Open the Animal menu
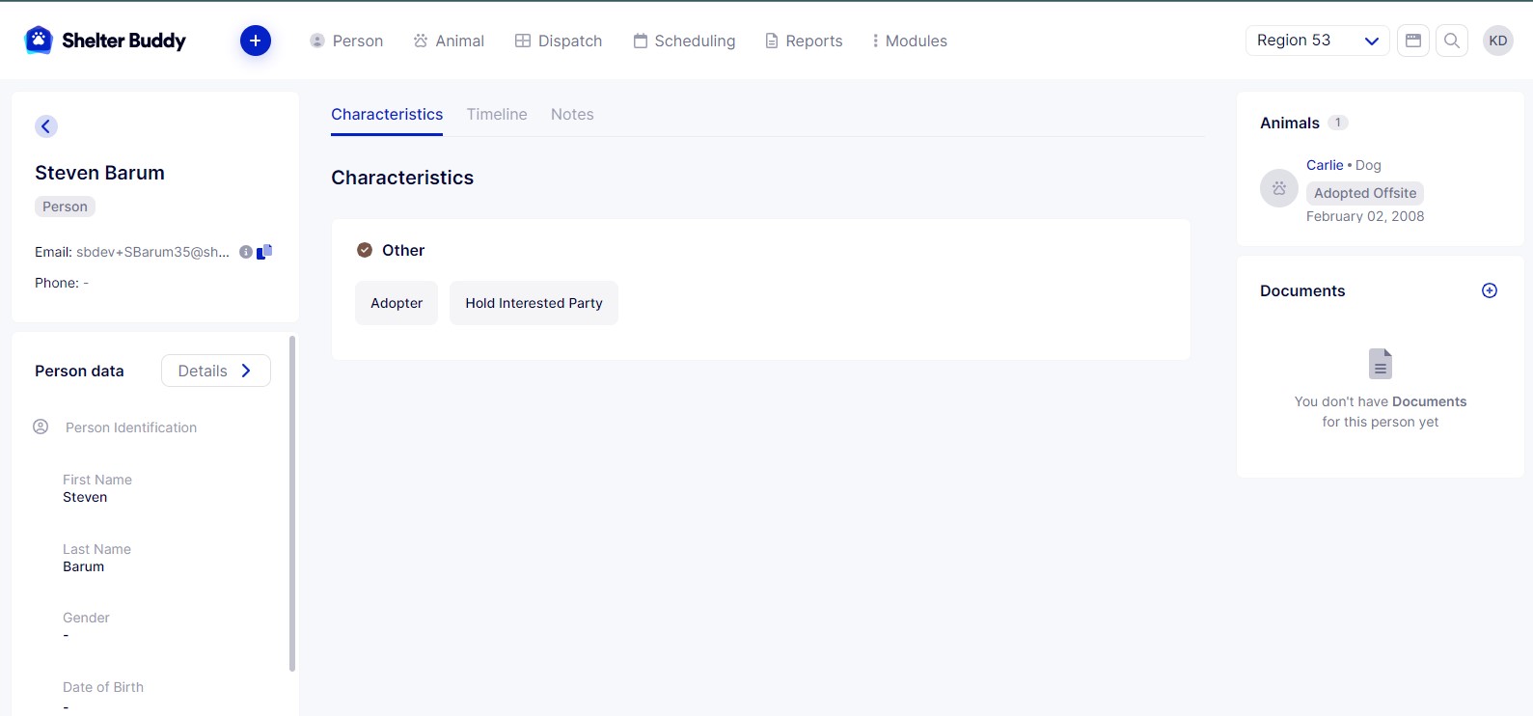Screen dimensions: 1533x716 pyautogui.click(x=449, y=41)
